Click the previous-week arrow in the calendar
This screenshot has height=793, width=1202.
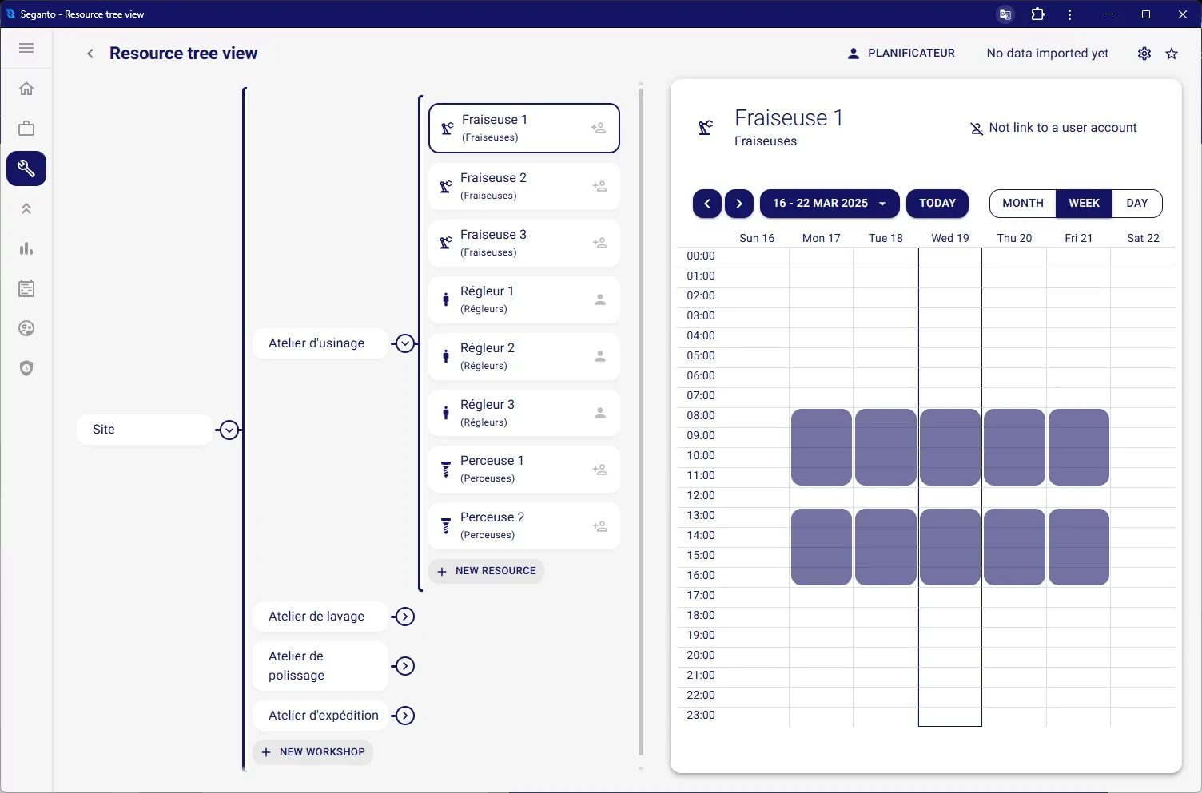click(x=706, y=204)
